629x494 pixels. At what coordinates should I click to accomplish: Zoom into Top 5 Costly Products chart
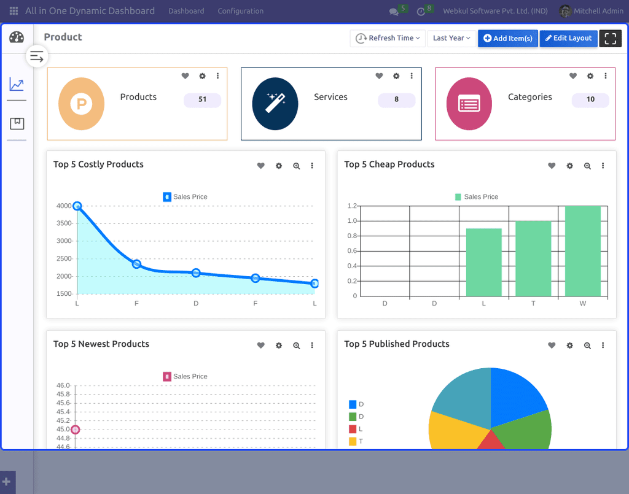coord(297,166)
